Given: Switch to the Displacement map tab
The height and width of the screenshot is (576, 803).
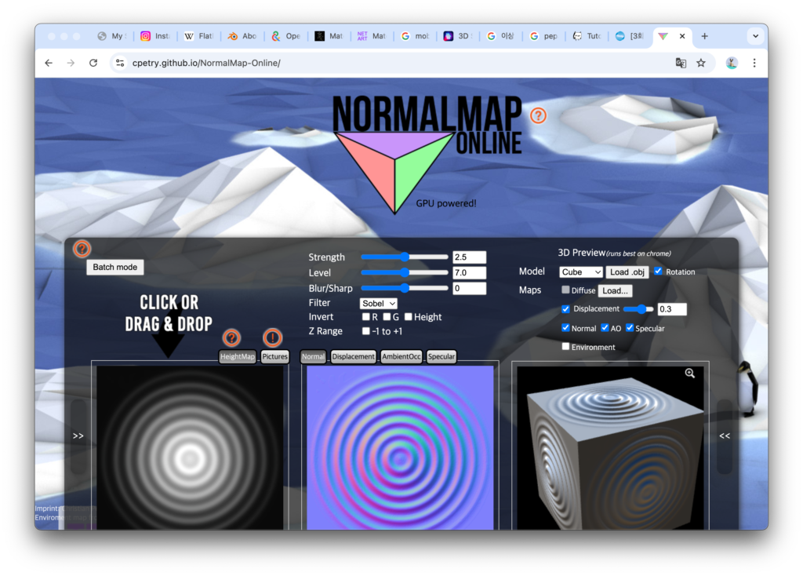Looking at the screenshot, I should tap(353, 356).
